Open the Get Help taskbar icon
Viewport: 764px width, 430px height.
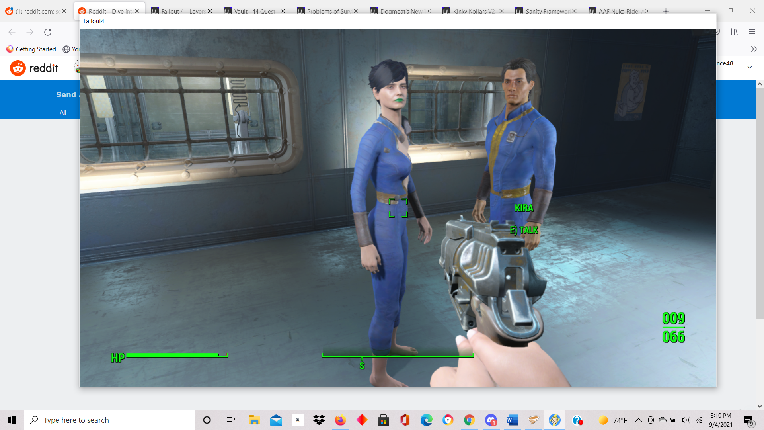577,420
